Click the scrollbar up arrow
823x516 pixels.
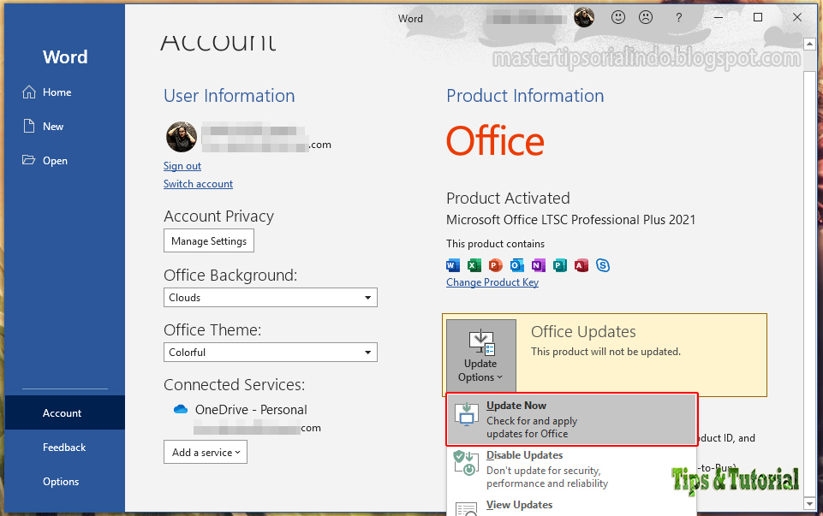click(808, 44)
